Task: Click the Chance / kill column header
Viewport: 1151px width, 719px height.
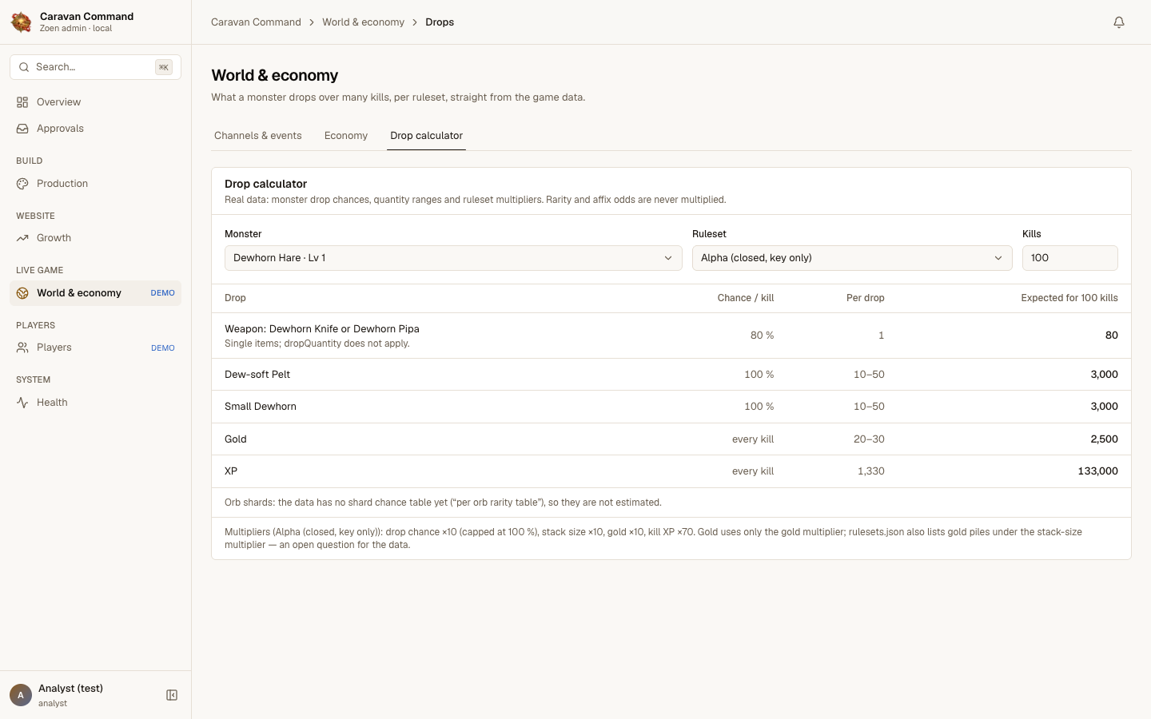Action: click(746, 298)
